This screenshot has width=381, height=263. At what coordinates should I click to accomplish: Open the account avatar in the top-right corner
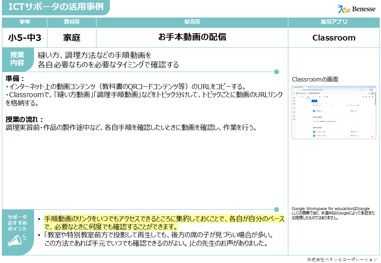click(x=373, y=93)
